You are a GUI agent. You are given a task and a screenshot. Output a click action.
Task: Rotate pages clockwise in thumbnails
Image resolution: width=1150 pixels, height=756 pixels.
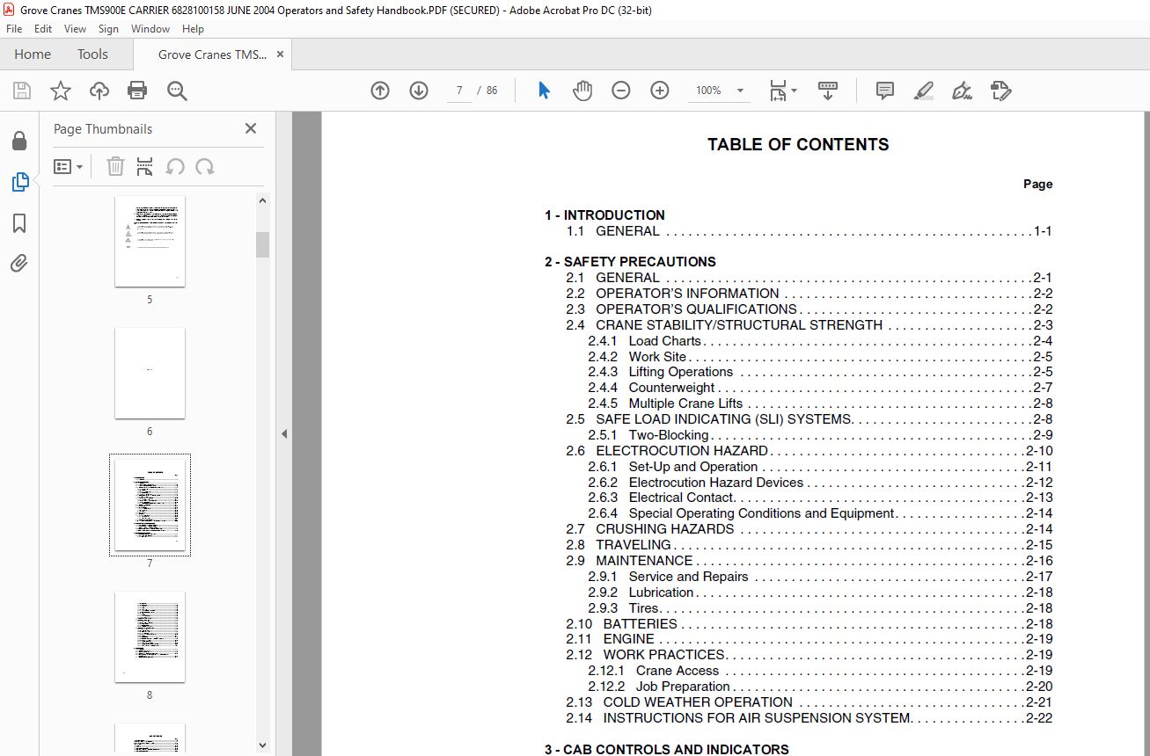click(x=204, y=166)
